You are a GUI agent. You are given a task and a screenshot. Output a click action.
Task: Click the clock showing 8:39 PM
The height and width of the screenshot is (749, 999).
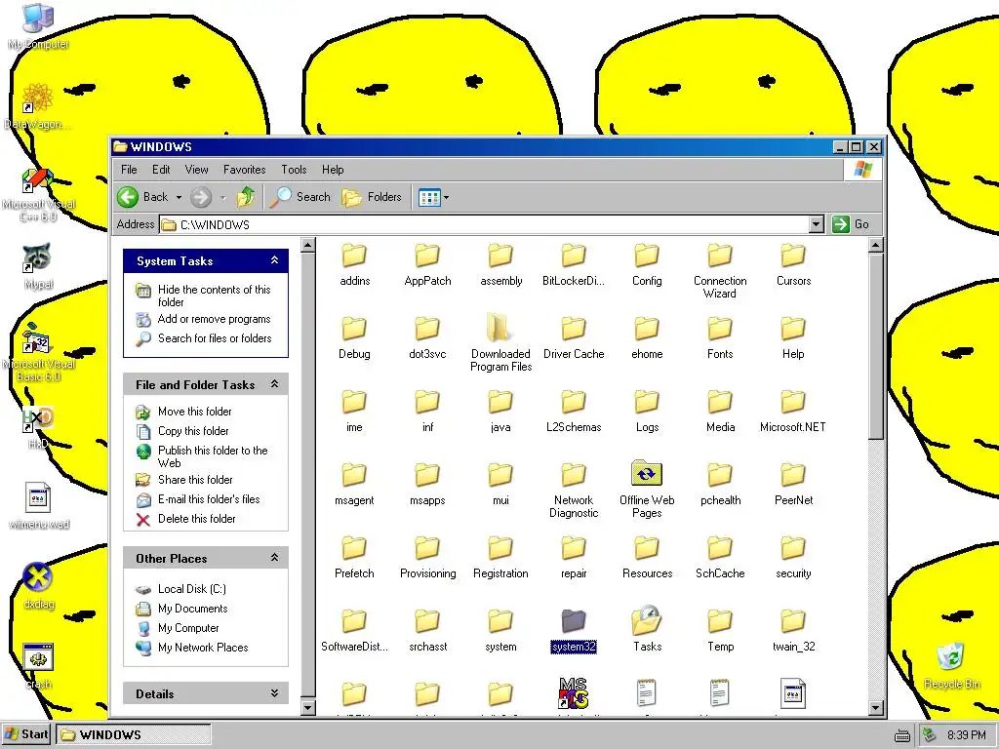[966, 735]
